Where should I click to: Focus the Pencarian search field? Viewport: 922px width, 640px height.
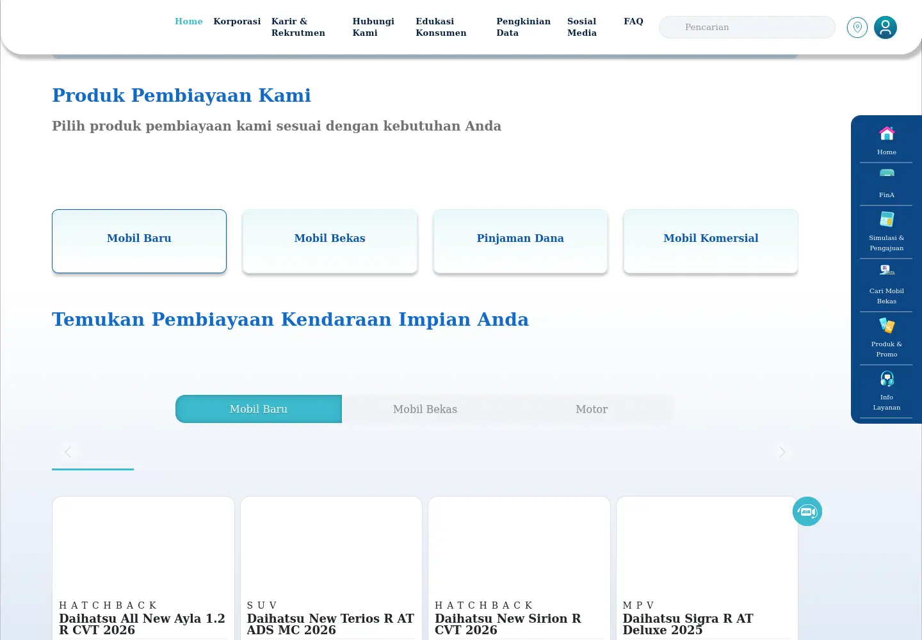click(747, 27)
